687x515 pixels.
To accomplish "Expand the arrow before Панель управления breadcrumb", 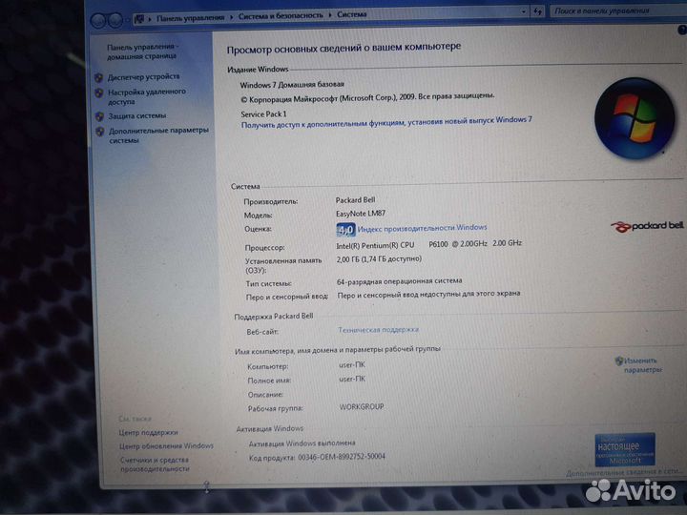I will 150,18.
